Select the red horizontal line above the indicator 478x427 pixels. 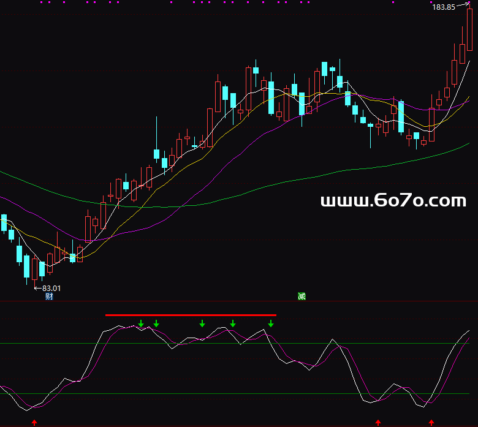pyautogui.click(x=191, y=315)
